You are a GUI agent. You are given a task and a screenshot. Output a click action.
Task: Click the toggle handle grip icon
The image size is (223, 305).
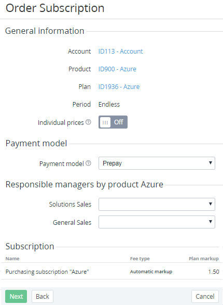pyautogui.click(x=105, y=122)
